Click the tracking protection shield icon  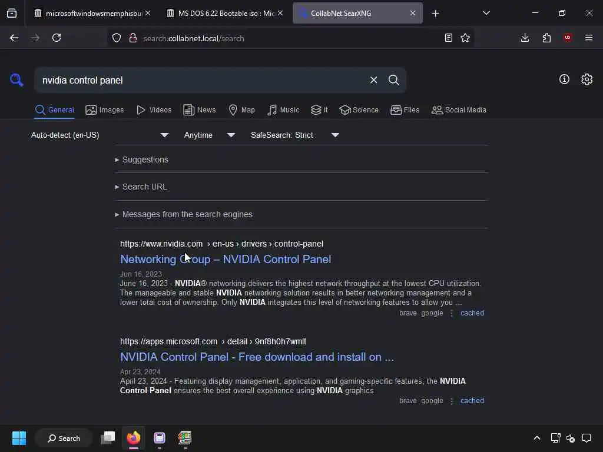tap(117, 38)
